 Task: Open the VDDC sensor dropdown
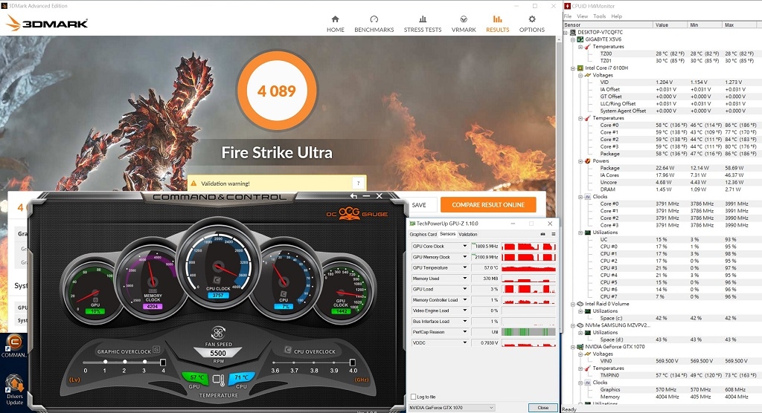click(464, 342)
